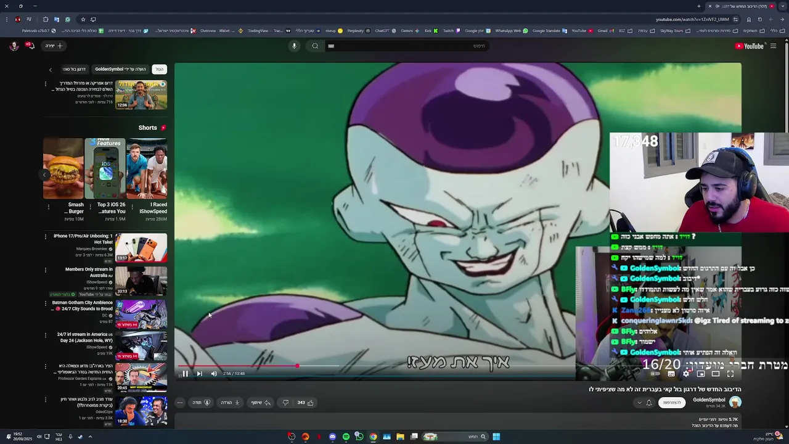Pause the playing video
Image resolution: width=789 pixels, height=444 pixels.
(185, 374)
